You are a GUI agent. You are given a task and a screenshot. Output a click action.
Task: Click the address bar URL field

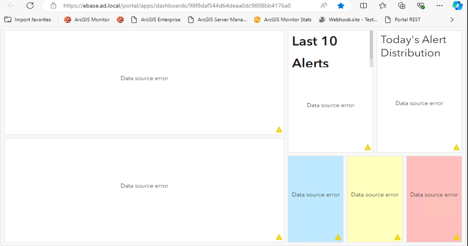tap(183, 6)
